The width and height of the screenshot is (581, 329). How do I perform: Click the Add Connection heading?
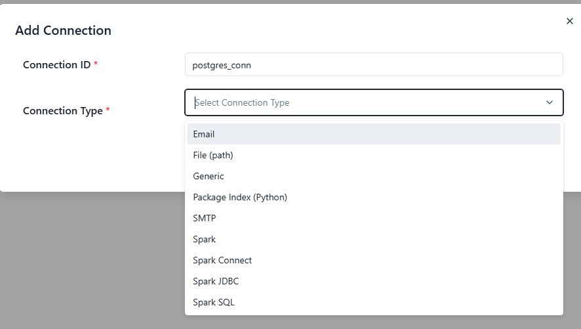coord(63,30)
